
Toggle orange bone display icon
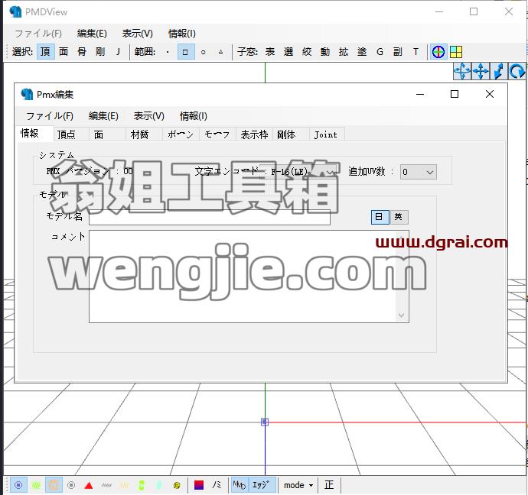point(54,485)
